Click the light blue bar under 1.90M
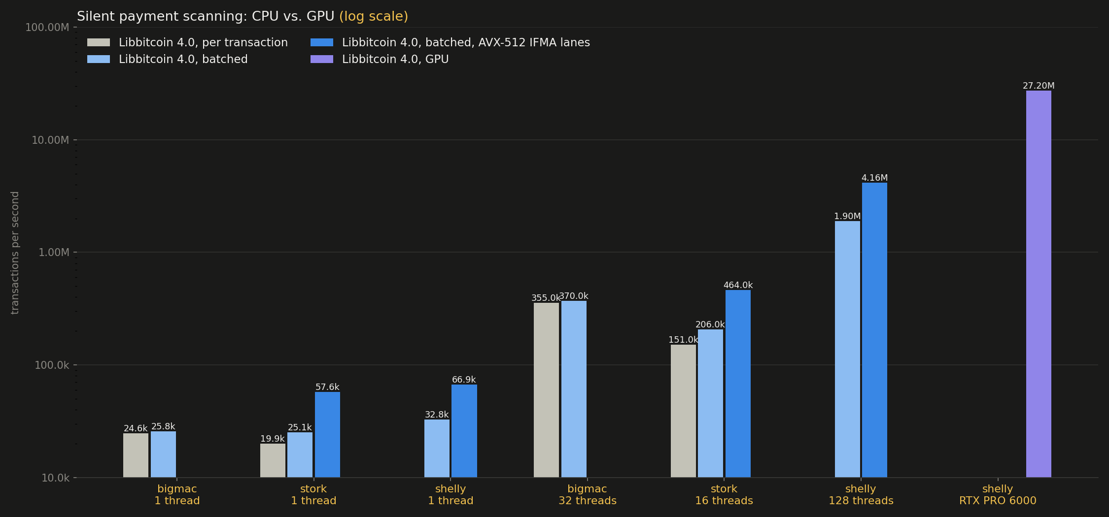This screenshot has width=1109, height=517. [847, 349]
